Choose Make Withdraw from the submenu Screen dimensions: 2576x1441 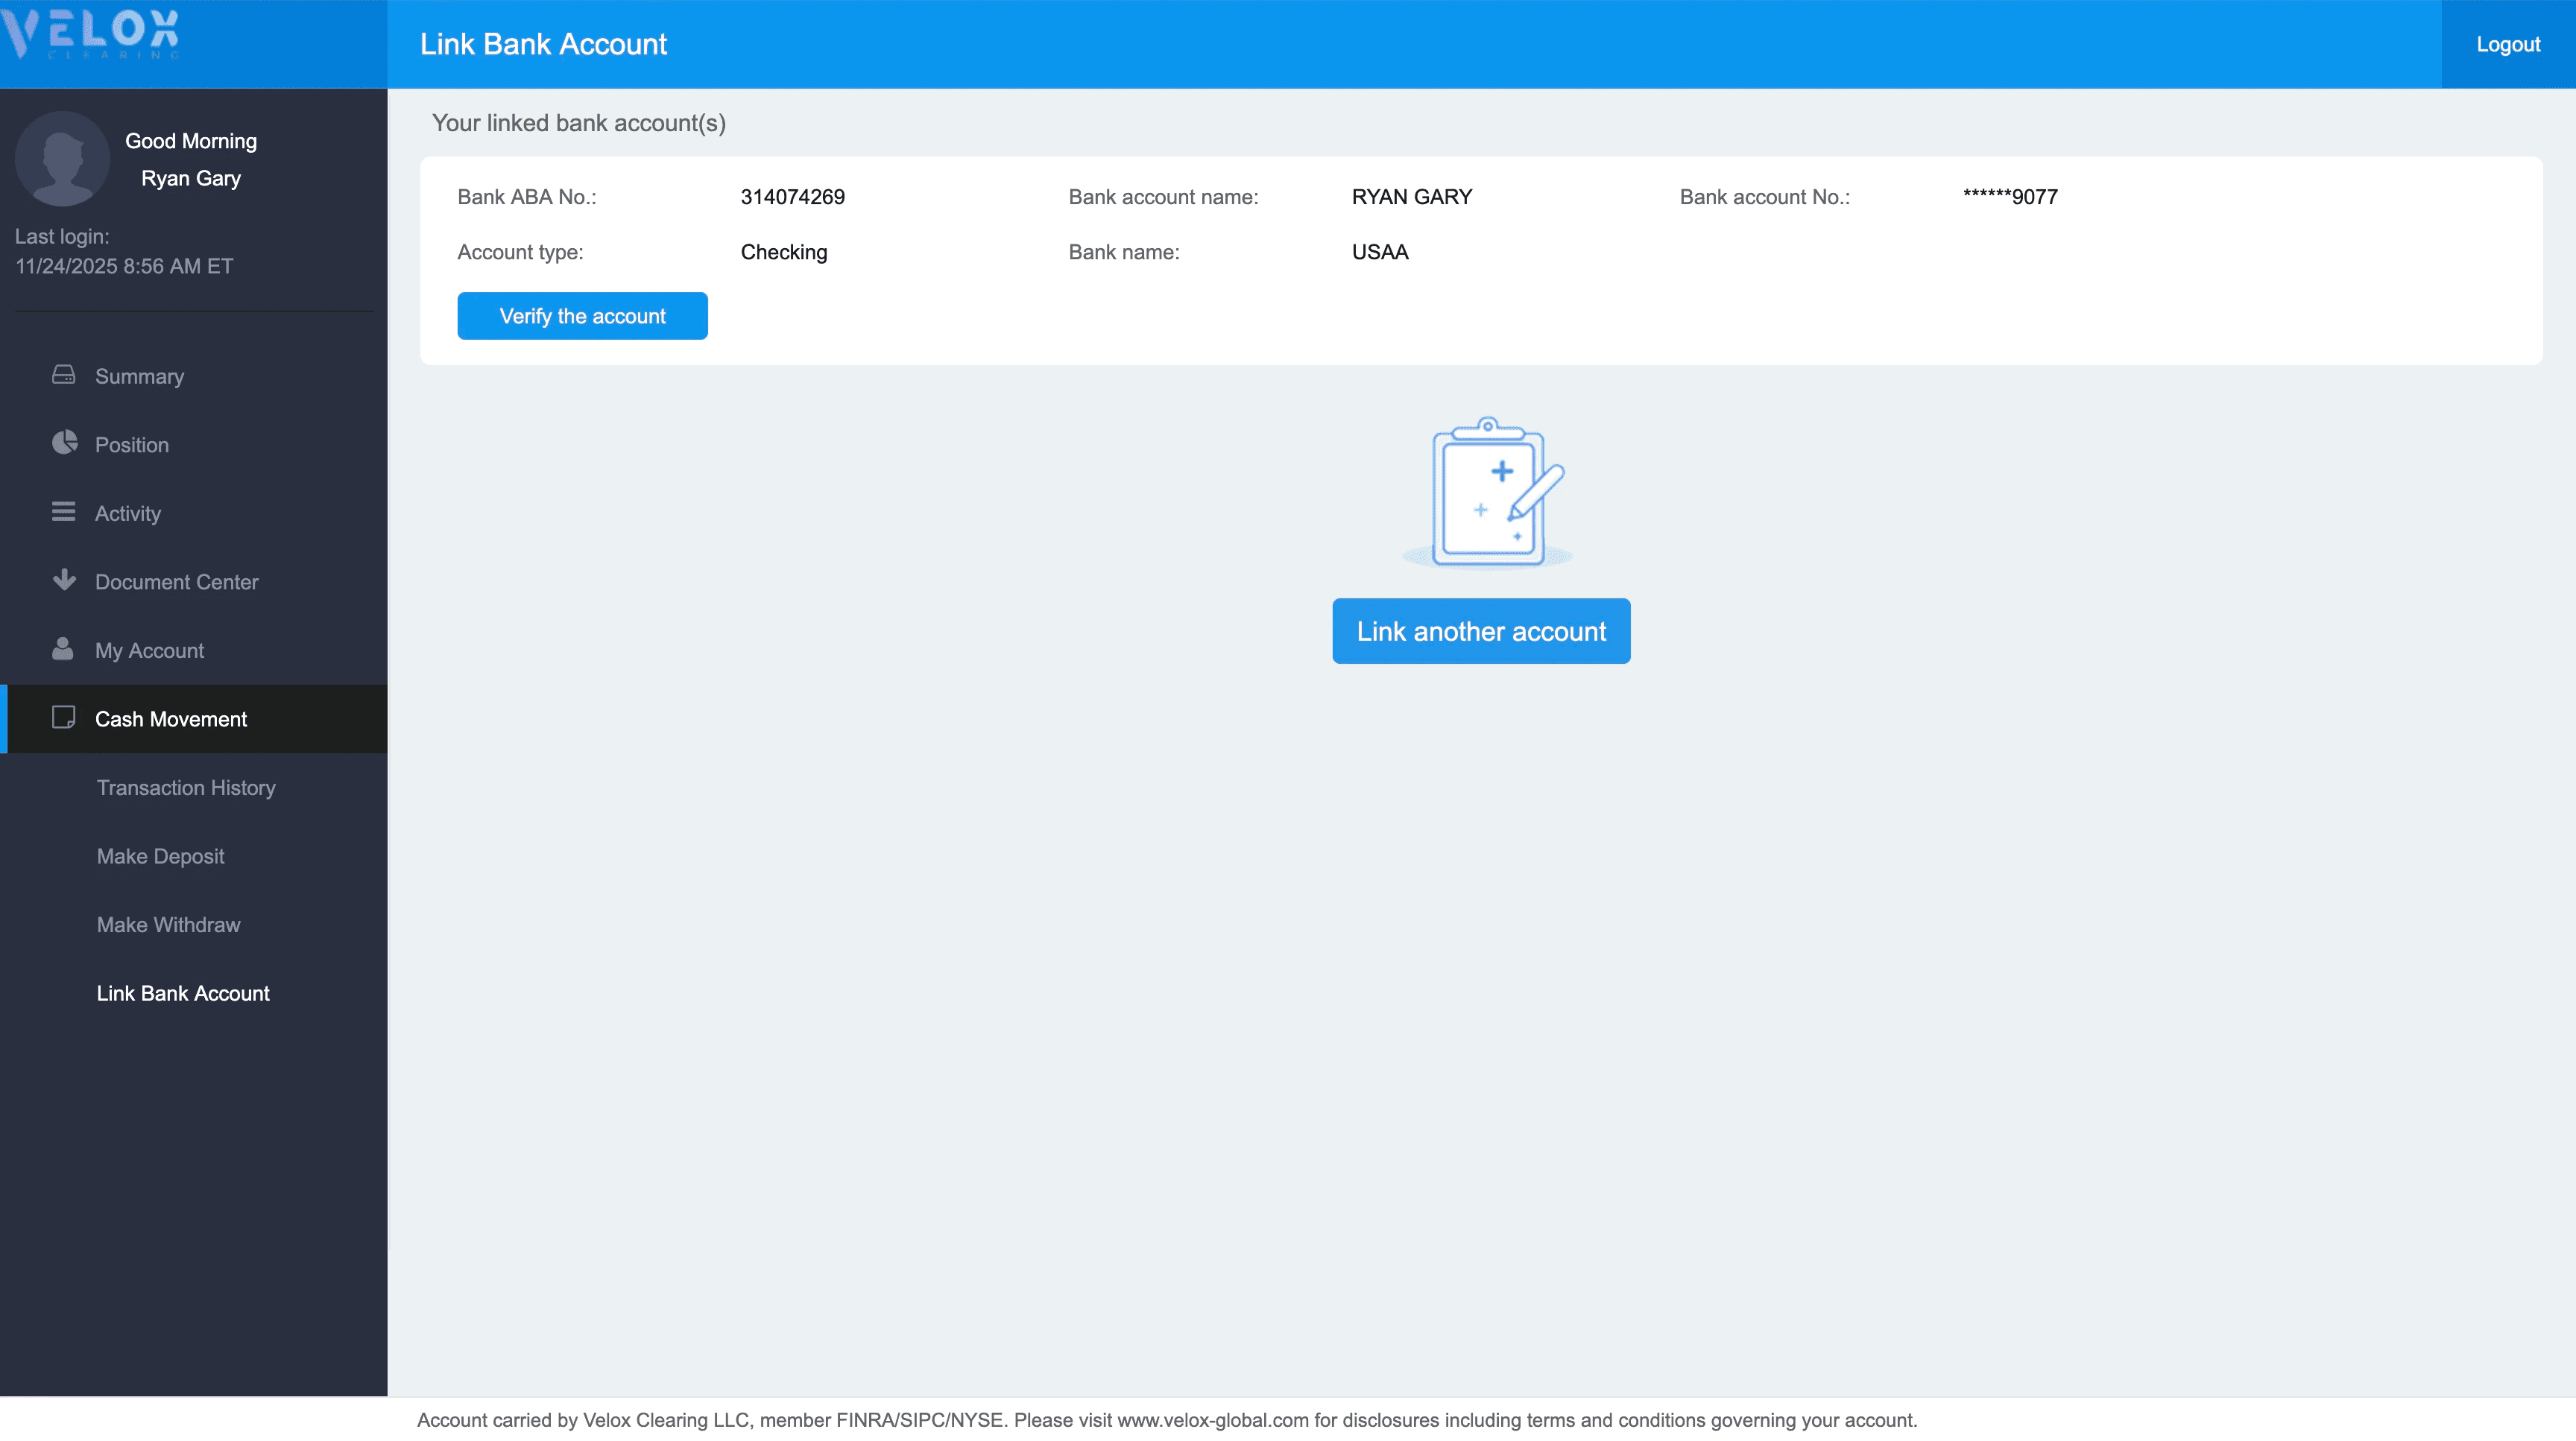(x=168, y=925)
